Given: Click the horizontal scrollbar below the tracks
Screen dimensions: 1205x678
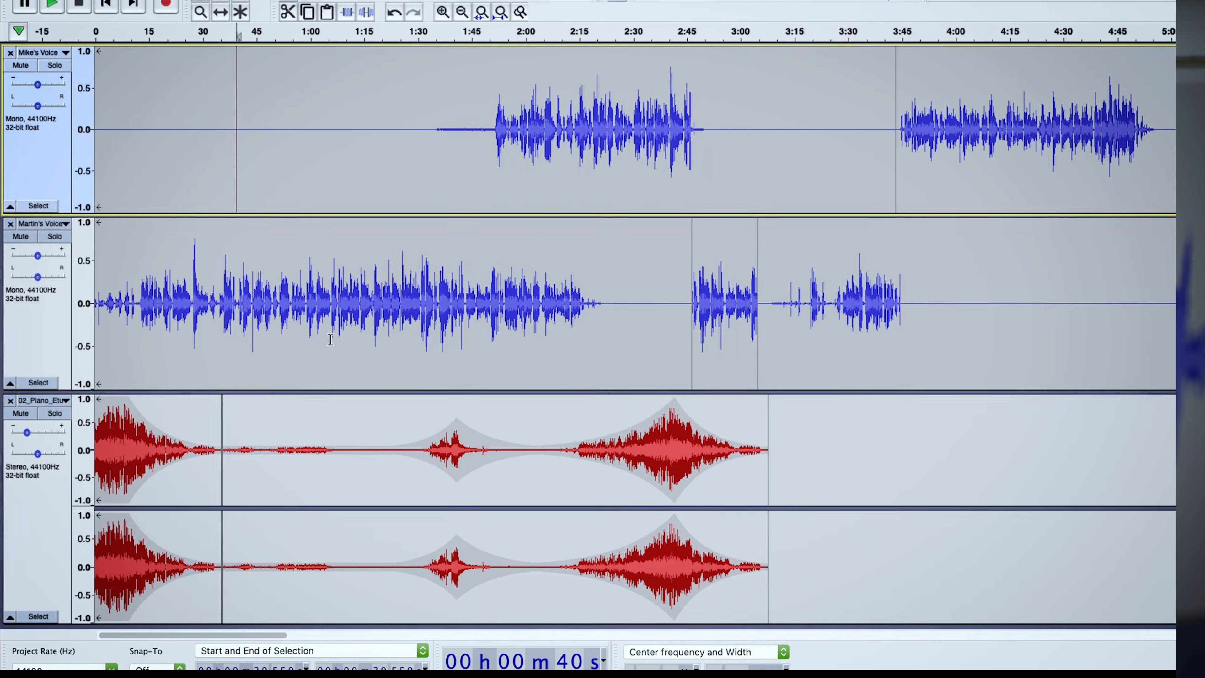Looking at the screenshot, I should 193,635.
